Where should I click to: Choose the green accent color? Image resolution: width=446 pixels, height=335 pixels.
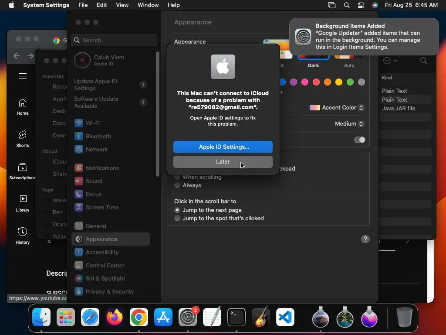click(x=350, y=82)
